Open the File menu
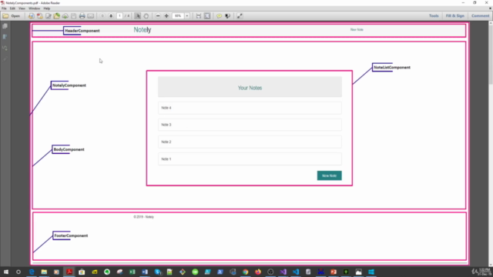The height and width of the screenshot is (277, 493). point(4,8)
